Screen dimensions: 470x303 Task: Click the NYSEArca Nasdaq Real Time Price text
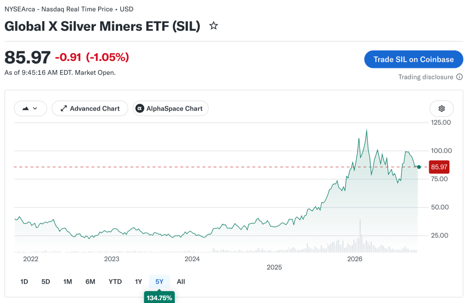(69, 9)
